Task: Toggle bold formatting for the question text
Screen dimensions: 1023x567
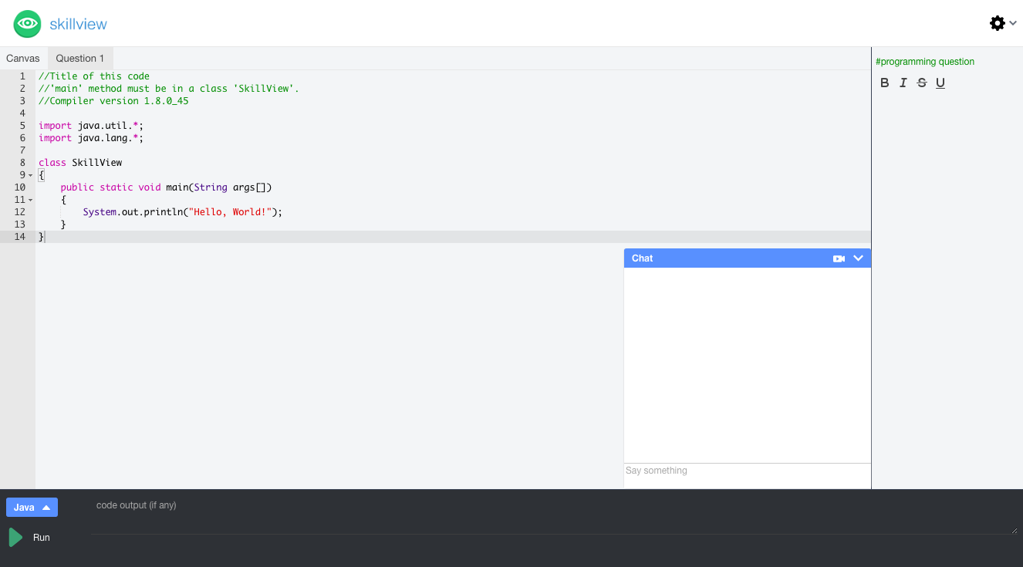Action: 885,83
